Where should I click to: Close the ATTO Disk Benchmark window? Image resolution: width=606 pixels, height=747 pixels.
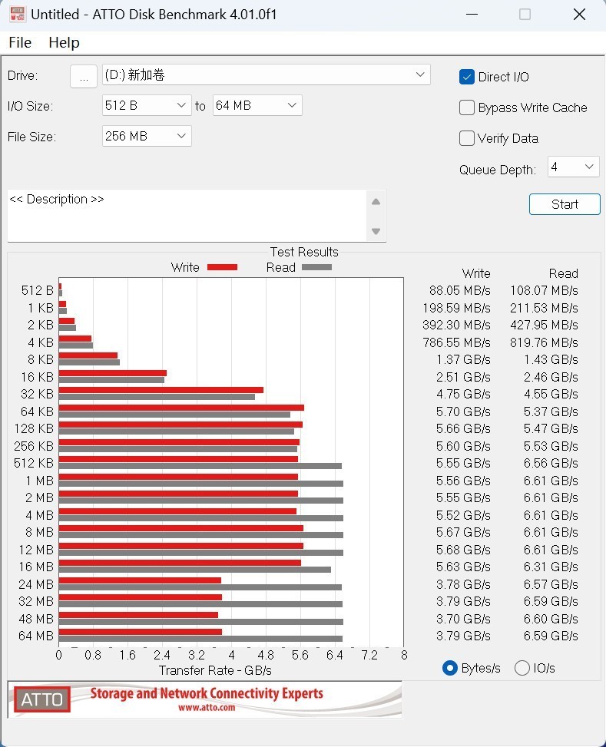[580, 15]
